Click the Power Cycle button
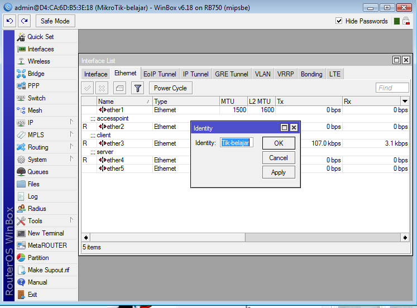This screenshot has height=308, width=417. (x=170, y=88)
